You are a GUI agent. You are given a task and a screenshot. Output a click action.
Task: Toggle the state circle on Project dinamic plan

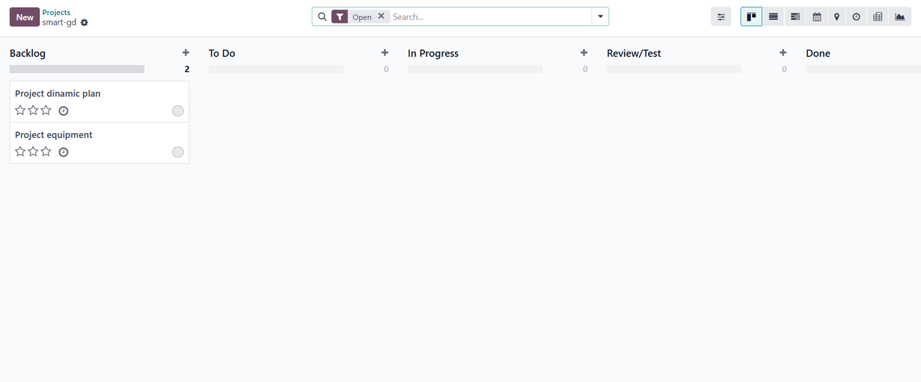(x=178, y=111)
